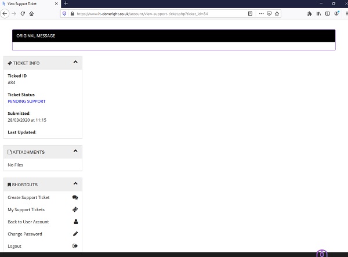The width and height of the screenshot is (348, 257).
Task: Click the chat bubbles icon beside Create Support Ticket
Action: [x=75, y=197]
